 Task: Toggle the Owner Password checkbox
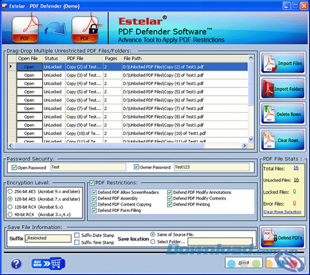(136, 167)
